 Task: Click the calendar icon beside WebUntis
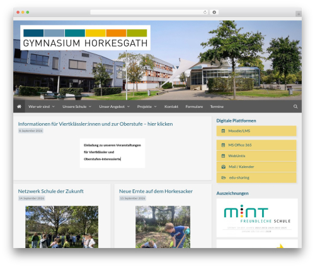click(223, 156)
